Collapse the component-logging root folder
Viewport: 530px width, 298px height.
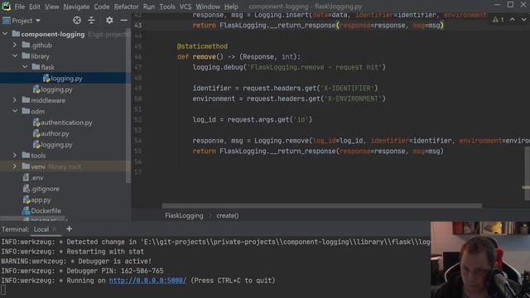5,34
